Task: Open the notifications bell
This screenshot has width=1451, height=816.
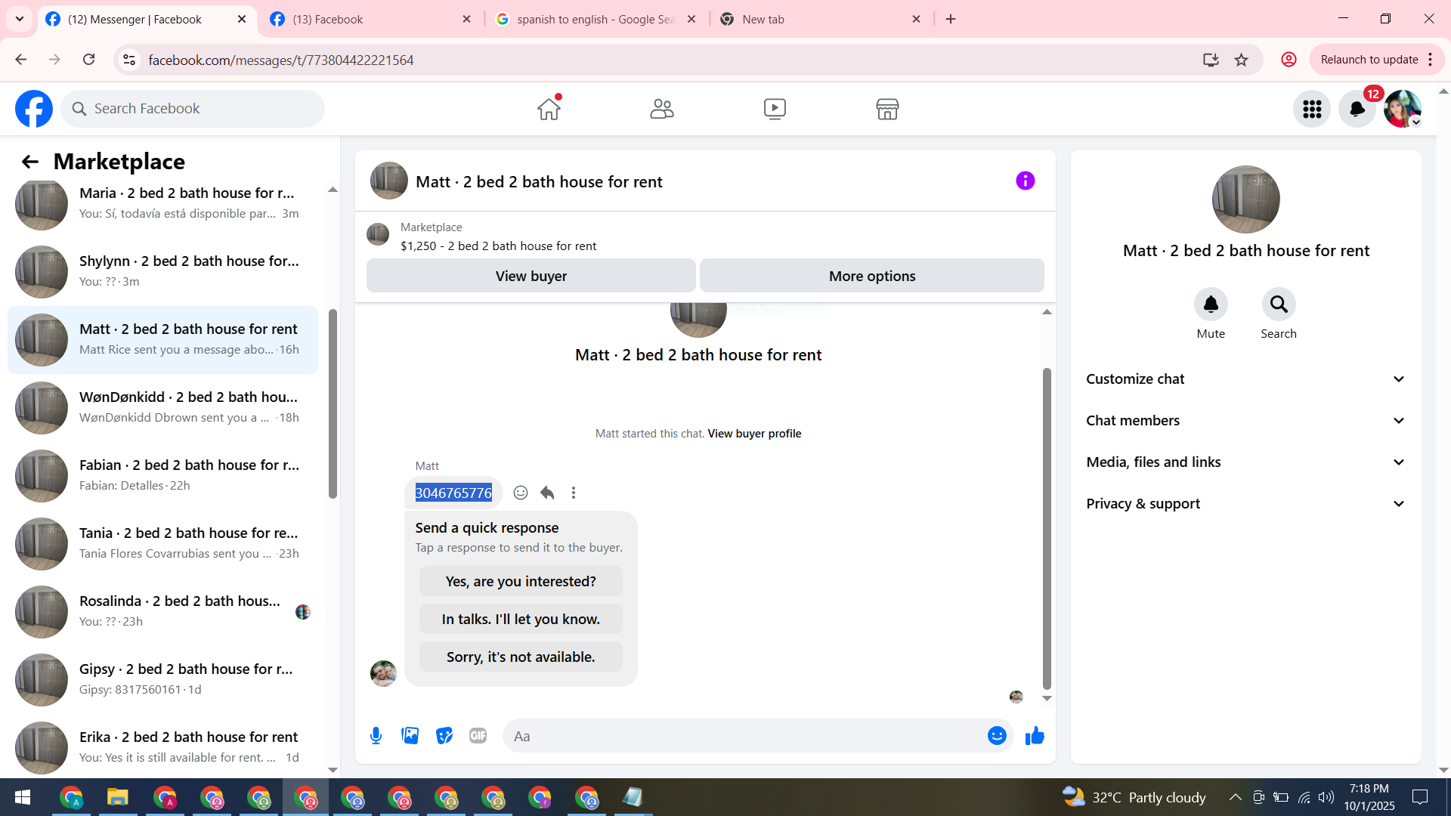Action: click(1357, 109)
